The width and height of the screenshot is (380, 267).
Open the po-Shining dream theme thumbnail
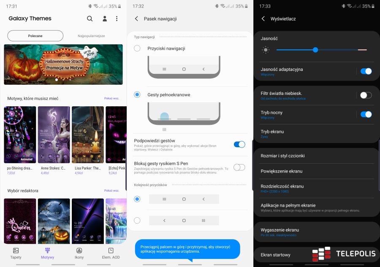(20, 135)
